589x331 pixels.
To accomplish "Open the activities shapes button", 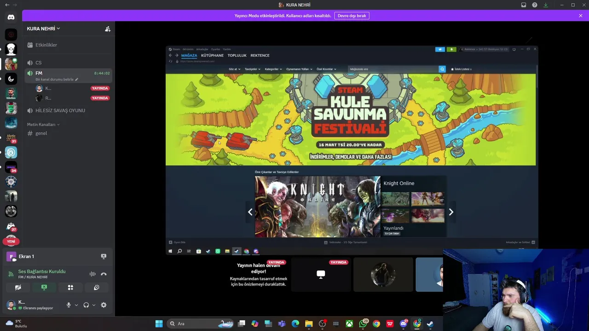I will coord(70,287).
